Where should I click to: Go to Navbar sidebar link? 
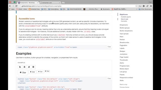(x=122, y=39)
